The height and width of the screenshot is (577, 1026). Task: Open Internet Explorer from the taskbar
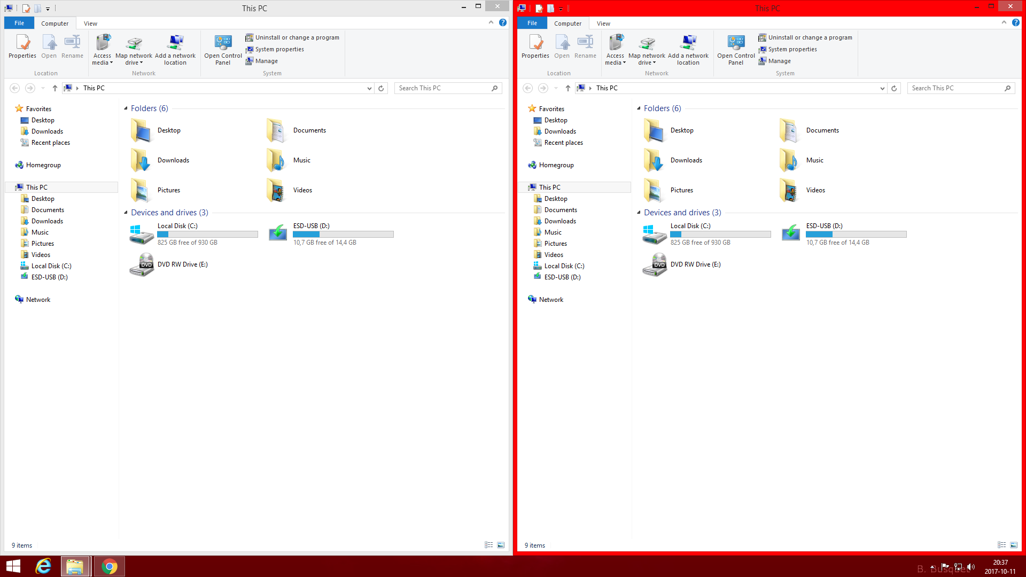tap(43, 566)
